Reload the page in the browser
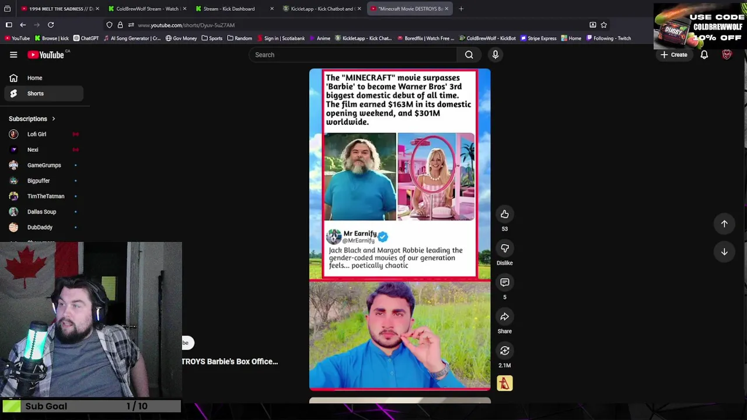This screenshot has width=747, height=420. [51, 25]
